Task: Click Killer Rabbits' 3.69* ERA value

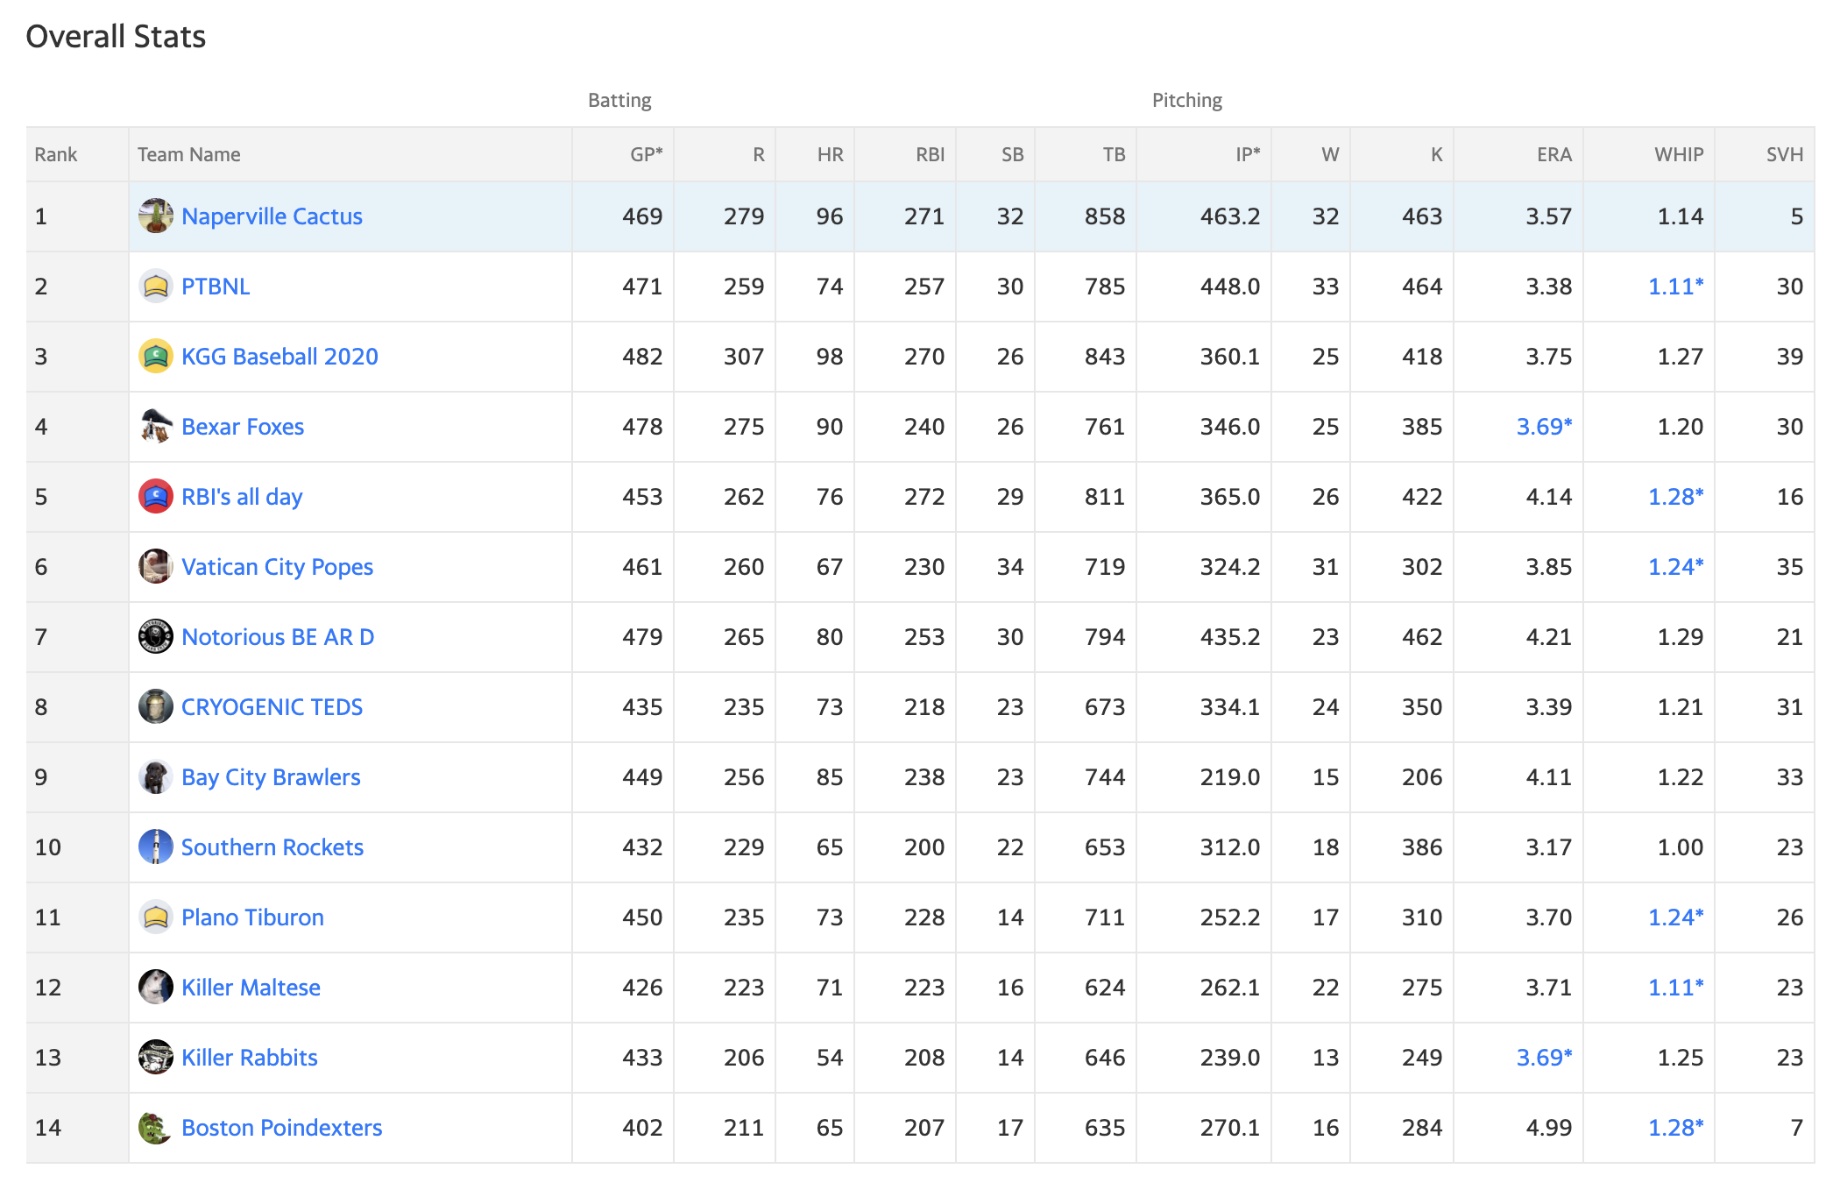Action: click(1544, 1058)
